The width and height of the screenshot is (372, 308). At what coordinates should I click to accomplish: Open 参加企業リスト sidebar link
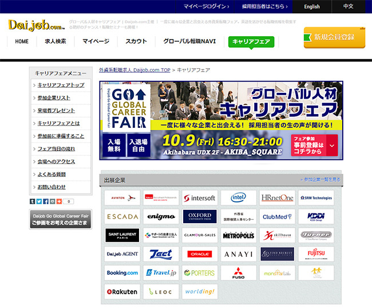(x=54, y=98)
